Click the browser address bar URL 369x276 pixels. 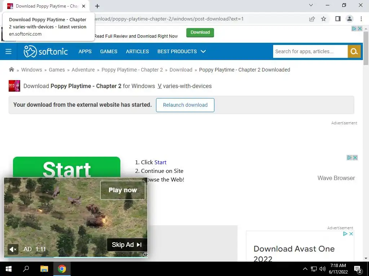coord(169,19)
